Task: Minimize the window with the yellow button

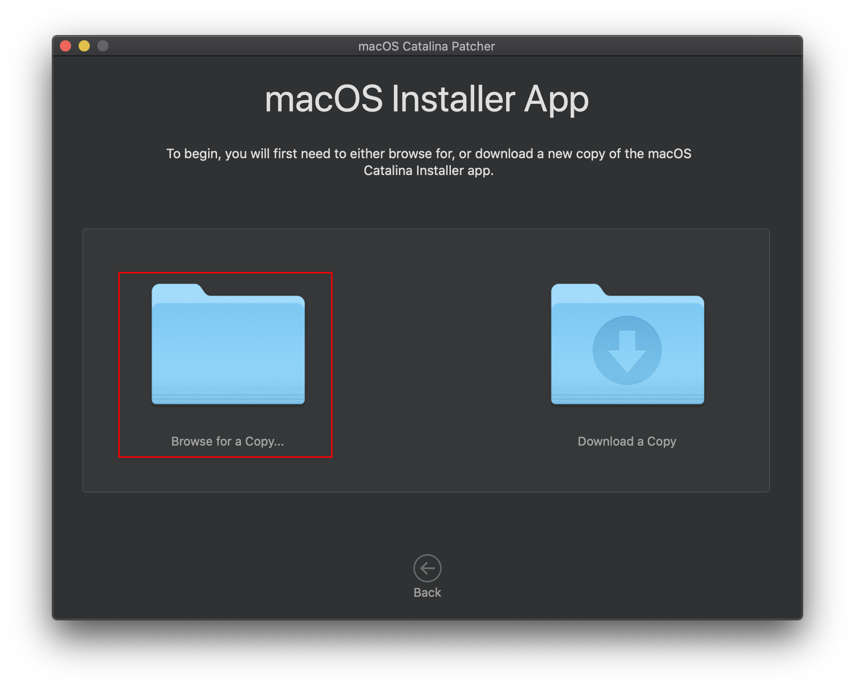Action: pos(84,45)
